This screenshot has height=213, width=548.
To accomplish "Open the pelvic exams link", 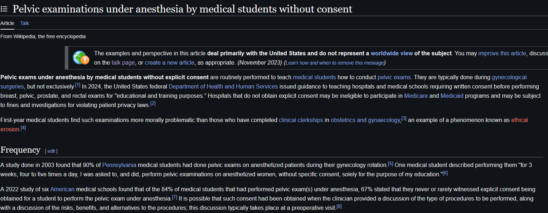I will [394, 77].
